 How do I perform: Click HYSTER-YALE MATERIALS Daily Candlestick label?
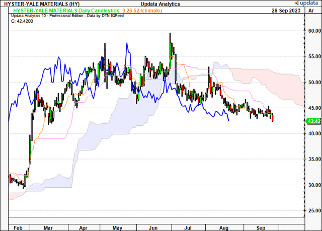click(66, 11)
